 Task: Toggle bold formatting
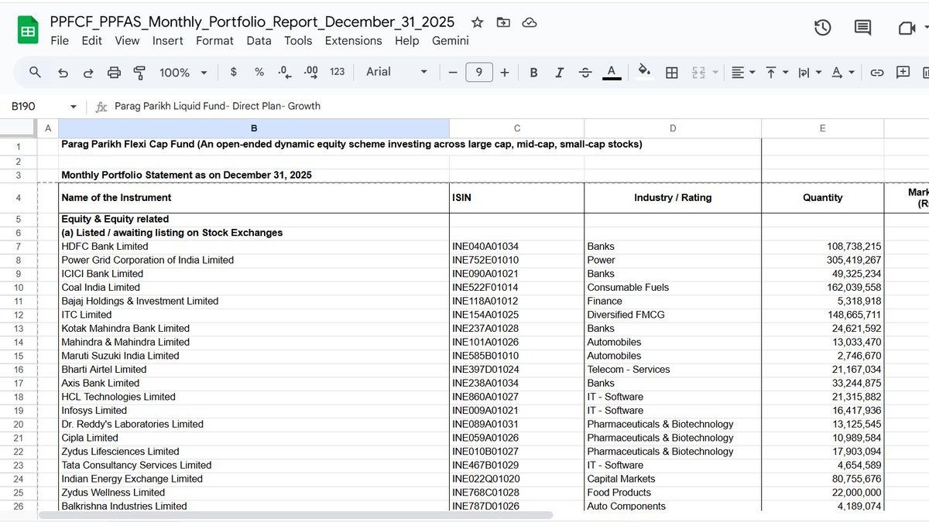[533, 72]
